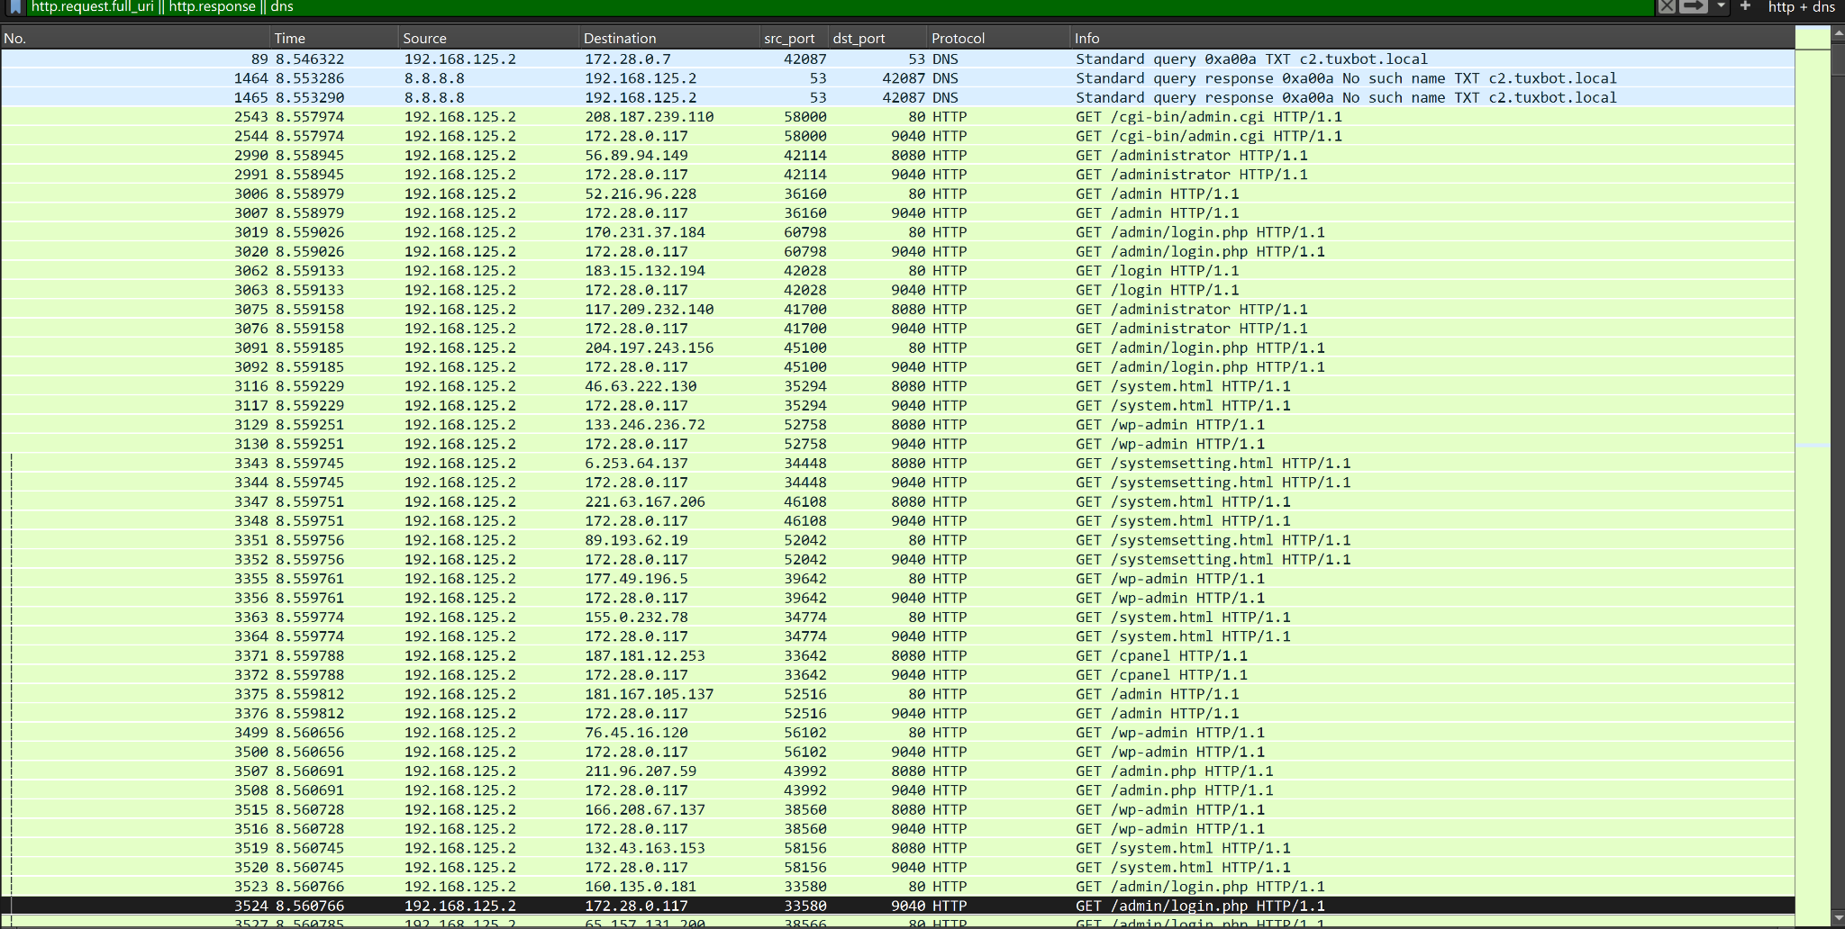The image size is (1845, 929).
Task: Select packet 3508 GET /admin.php row
Action: pyautogui.click(x=897, y=790)
